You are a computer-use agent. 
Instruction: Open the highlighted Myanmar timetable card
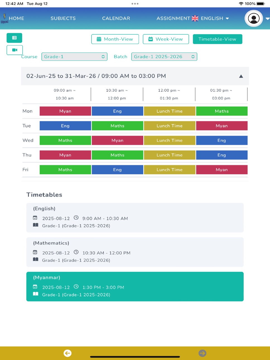(x=135, y=287)
